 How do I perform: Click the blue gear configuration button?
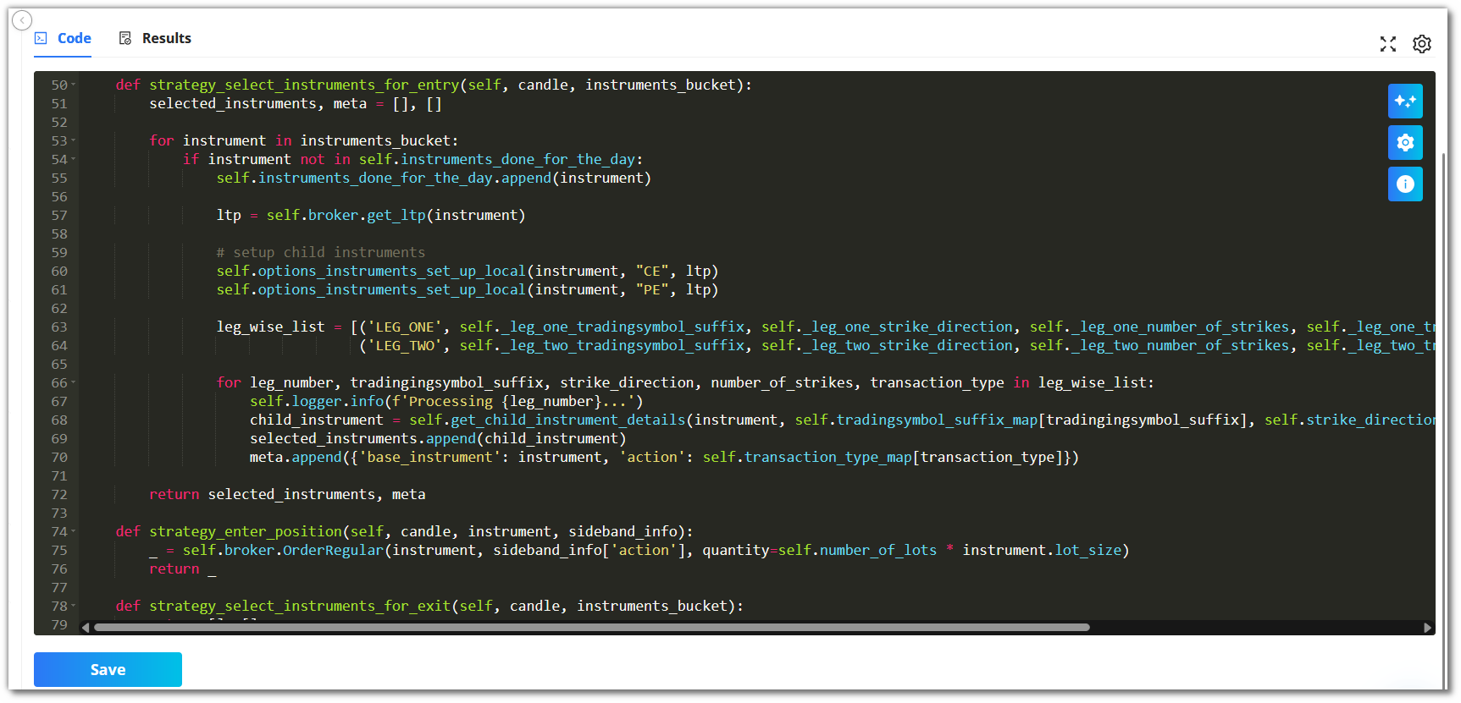(1405, 142)
